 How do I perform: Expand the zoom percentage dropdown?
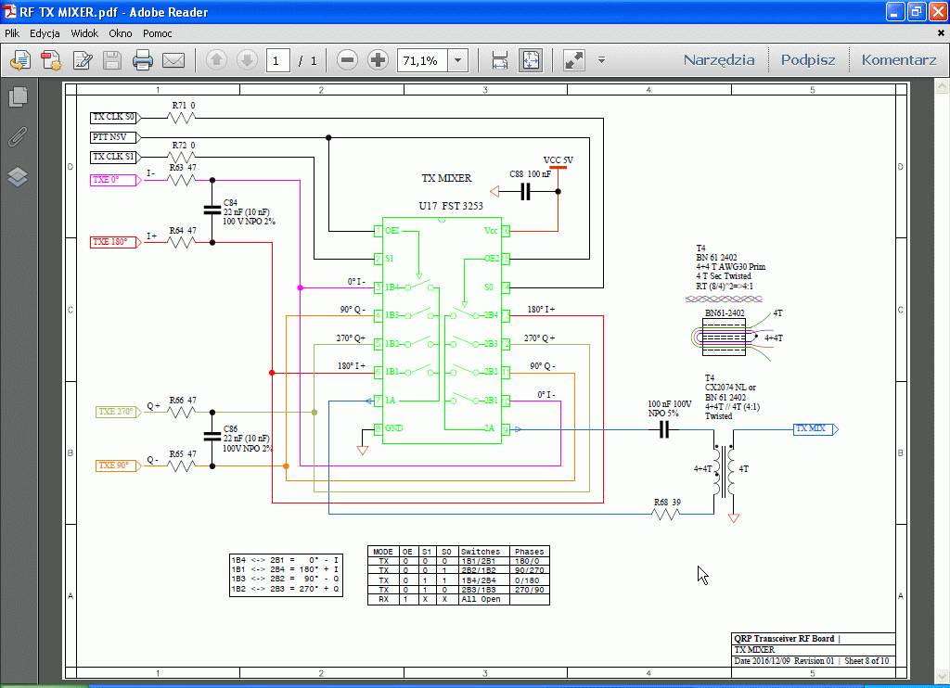457,61
